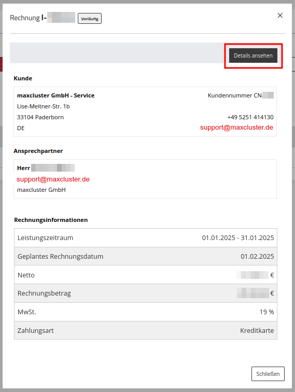Click the Rechnungsinformationen section heading
This screenshot has width=295, height=392.
[51, 220]
